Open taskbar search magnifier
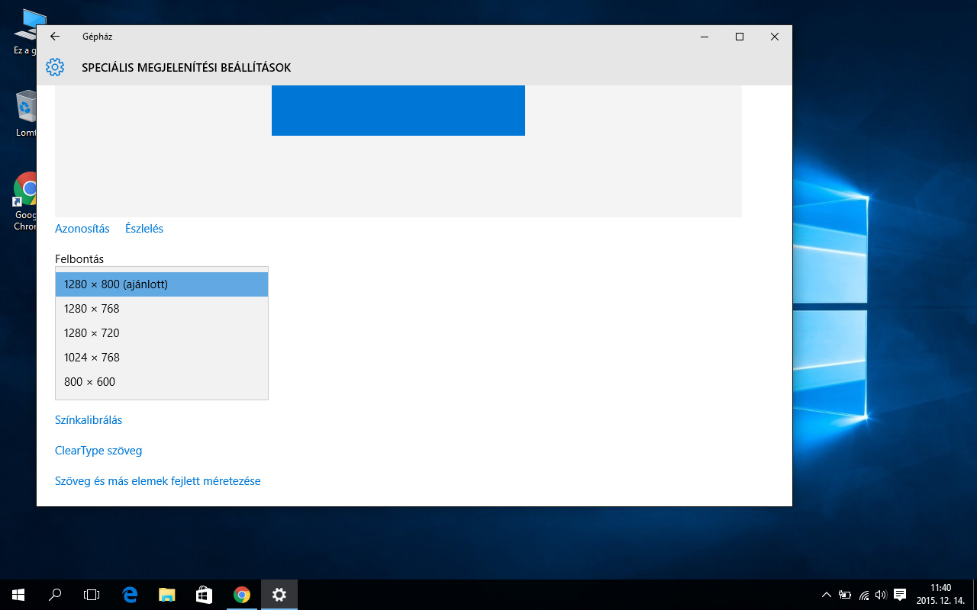The width and height of the screenshot is (977, 610). [55, 595]
